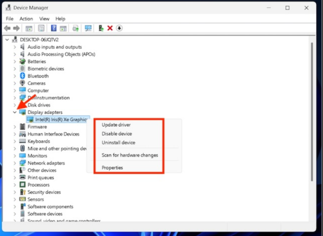Click the vertical scrollbar of the device list
The width and height of the screenshot is (323, 236).
coord(312,112)
